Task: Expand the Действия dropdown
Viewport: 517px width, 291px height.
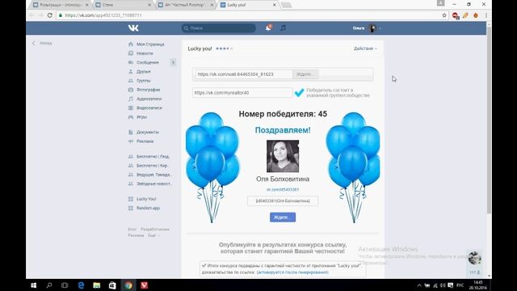Action: pyautogui.click(x=365, y=48)
